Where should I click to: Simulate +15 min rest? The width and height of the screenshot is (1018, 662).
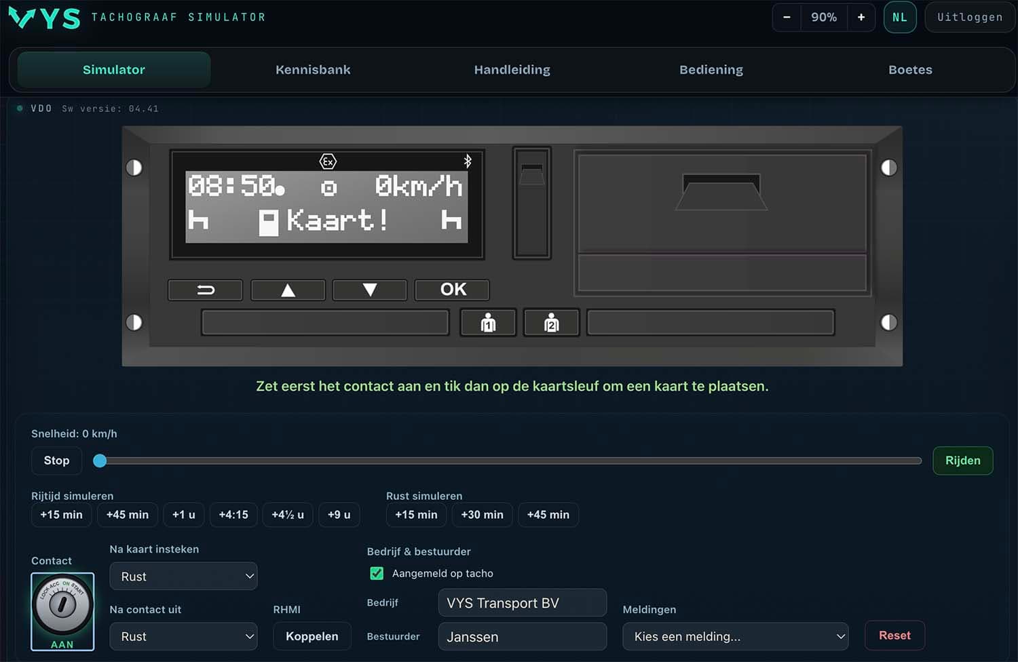(x=416, y=515)
